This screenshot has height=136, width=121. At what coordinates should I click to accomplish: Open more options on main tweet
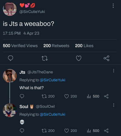[113, 6]
